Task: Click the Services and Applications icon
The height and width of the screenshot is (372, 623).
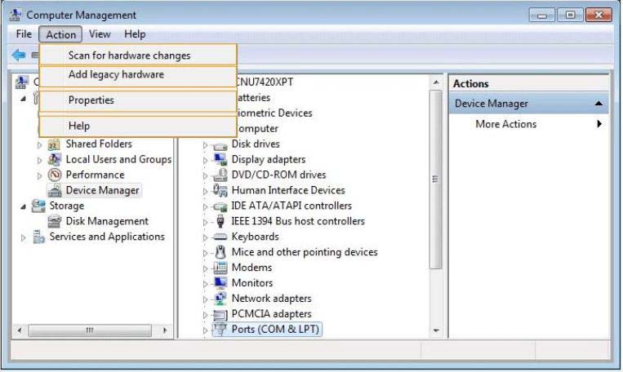Action: click(x=38, y=237)
